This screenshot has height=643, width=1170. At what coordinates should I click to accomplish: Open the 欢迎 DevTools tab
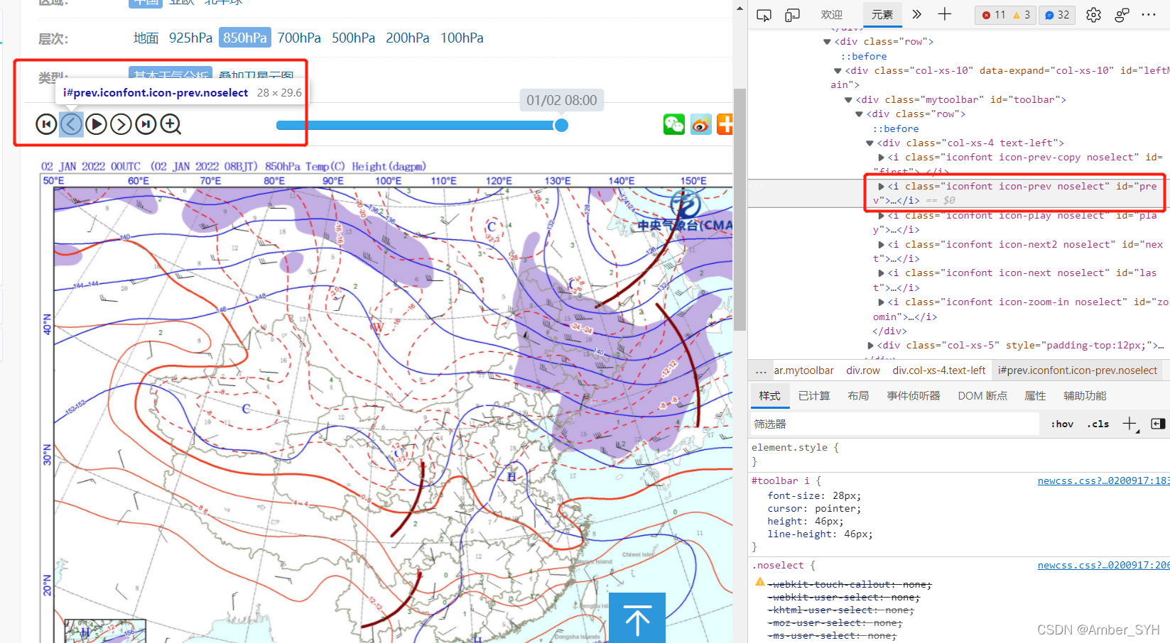click(x=832, y=15)
